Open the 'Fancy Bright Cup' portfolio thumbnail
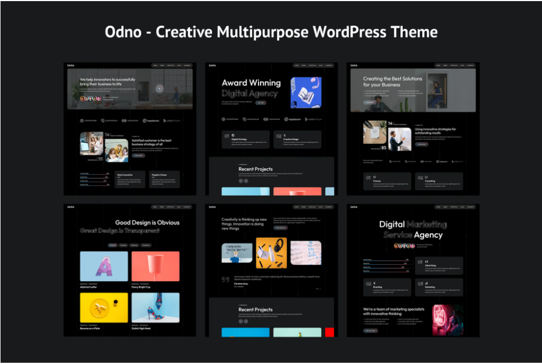Image resolution: width=542 pixels, height=364 pixels. (x=156, y=266)
